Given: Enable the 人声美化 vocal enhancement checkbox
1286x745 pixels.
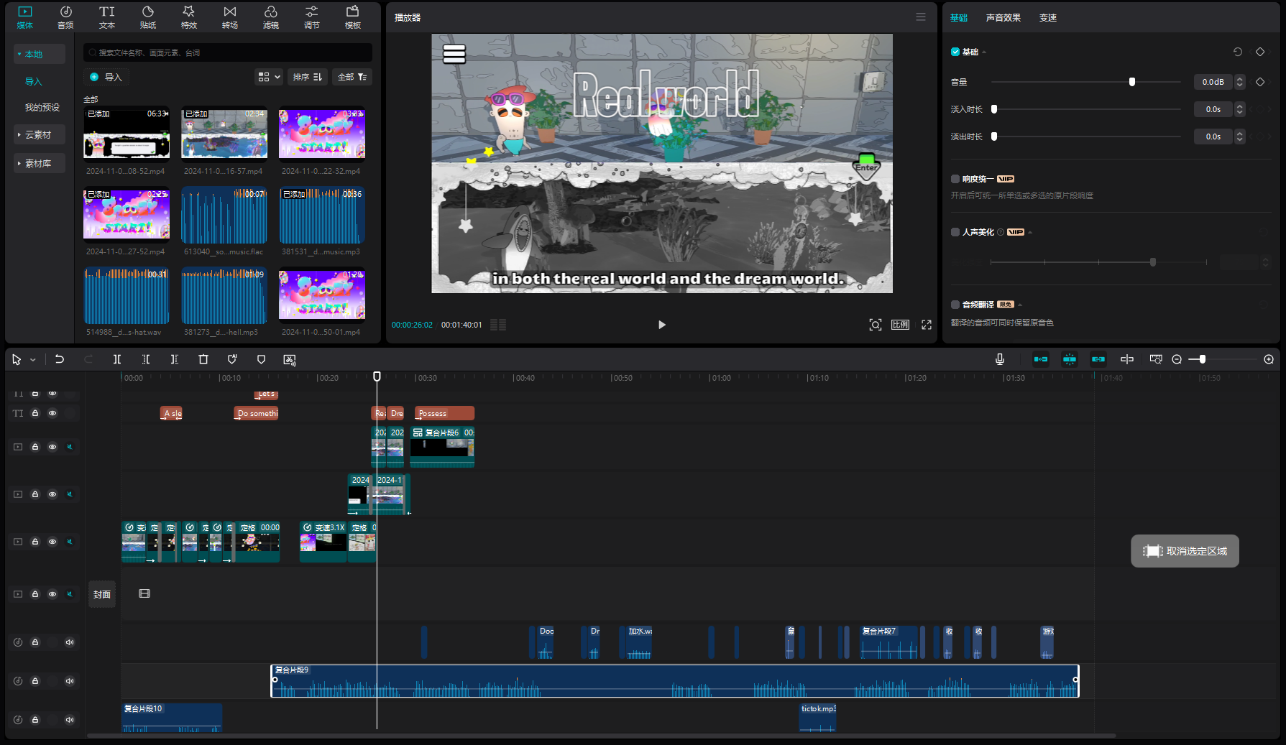Looking at the screenshot, I should point(955,231).
